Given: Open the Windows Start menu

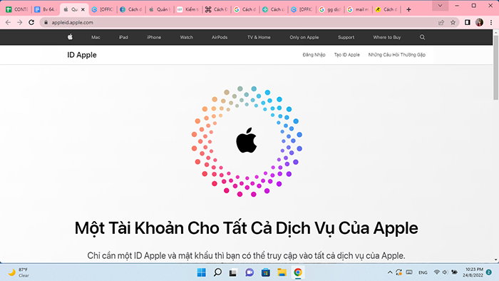Looking at the screenshot, I should click(202, 272).
